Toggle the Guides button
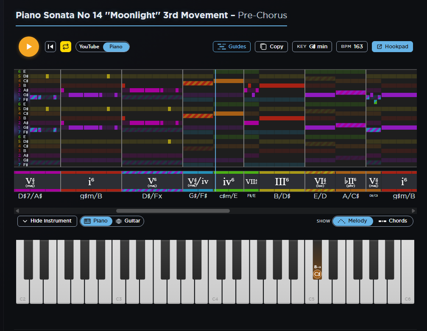Viewport: 427px width, 331px height. pyautogui.click(x=232, y=47)
